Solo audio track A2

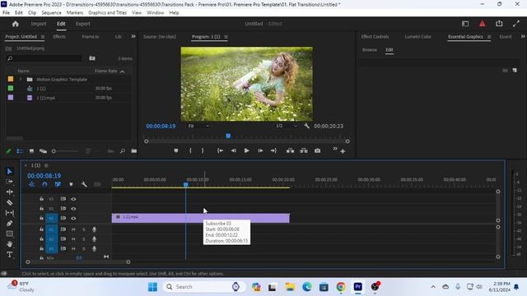[84, 239]
